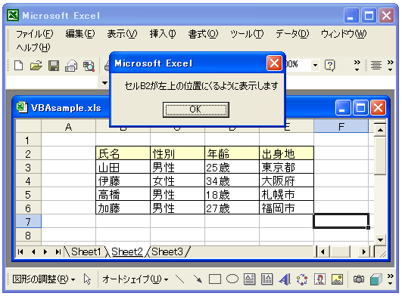Open the ウィンドウ menu
Screen dimensions: 402x296
click(344, 34)
